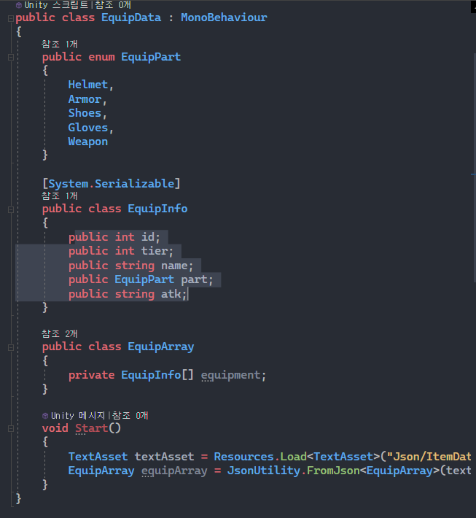
Task: Click the Unity icon beside 'Unity 스크립트'
Action: [x=19, y=5]
